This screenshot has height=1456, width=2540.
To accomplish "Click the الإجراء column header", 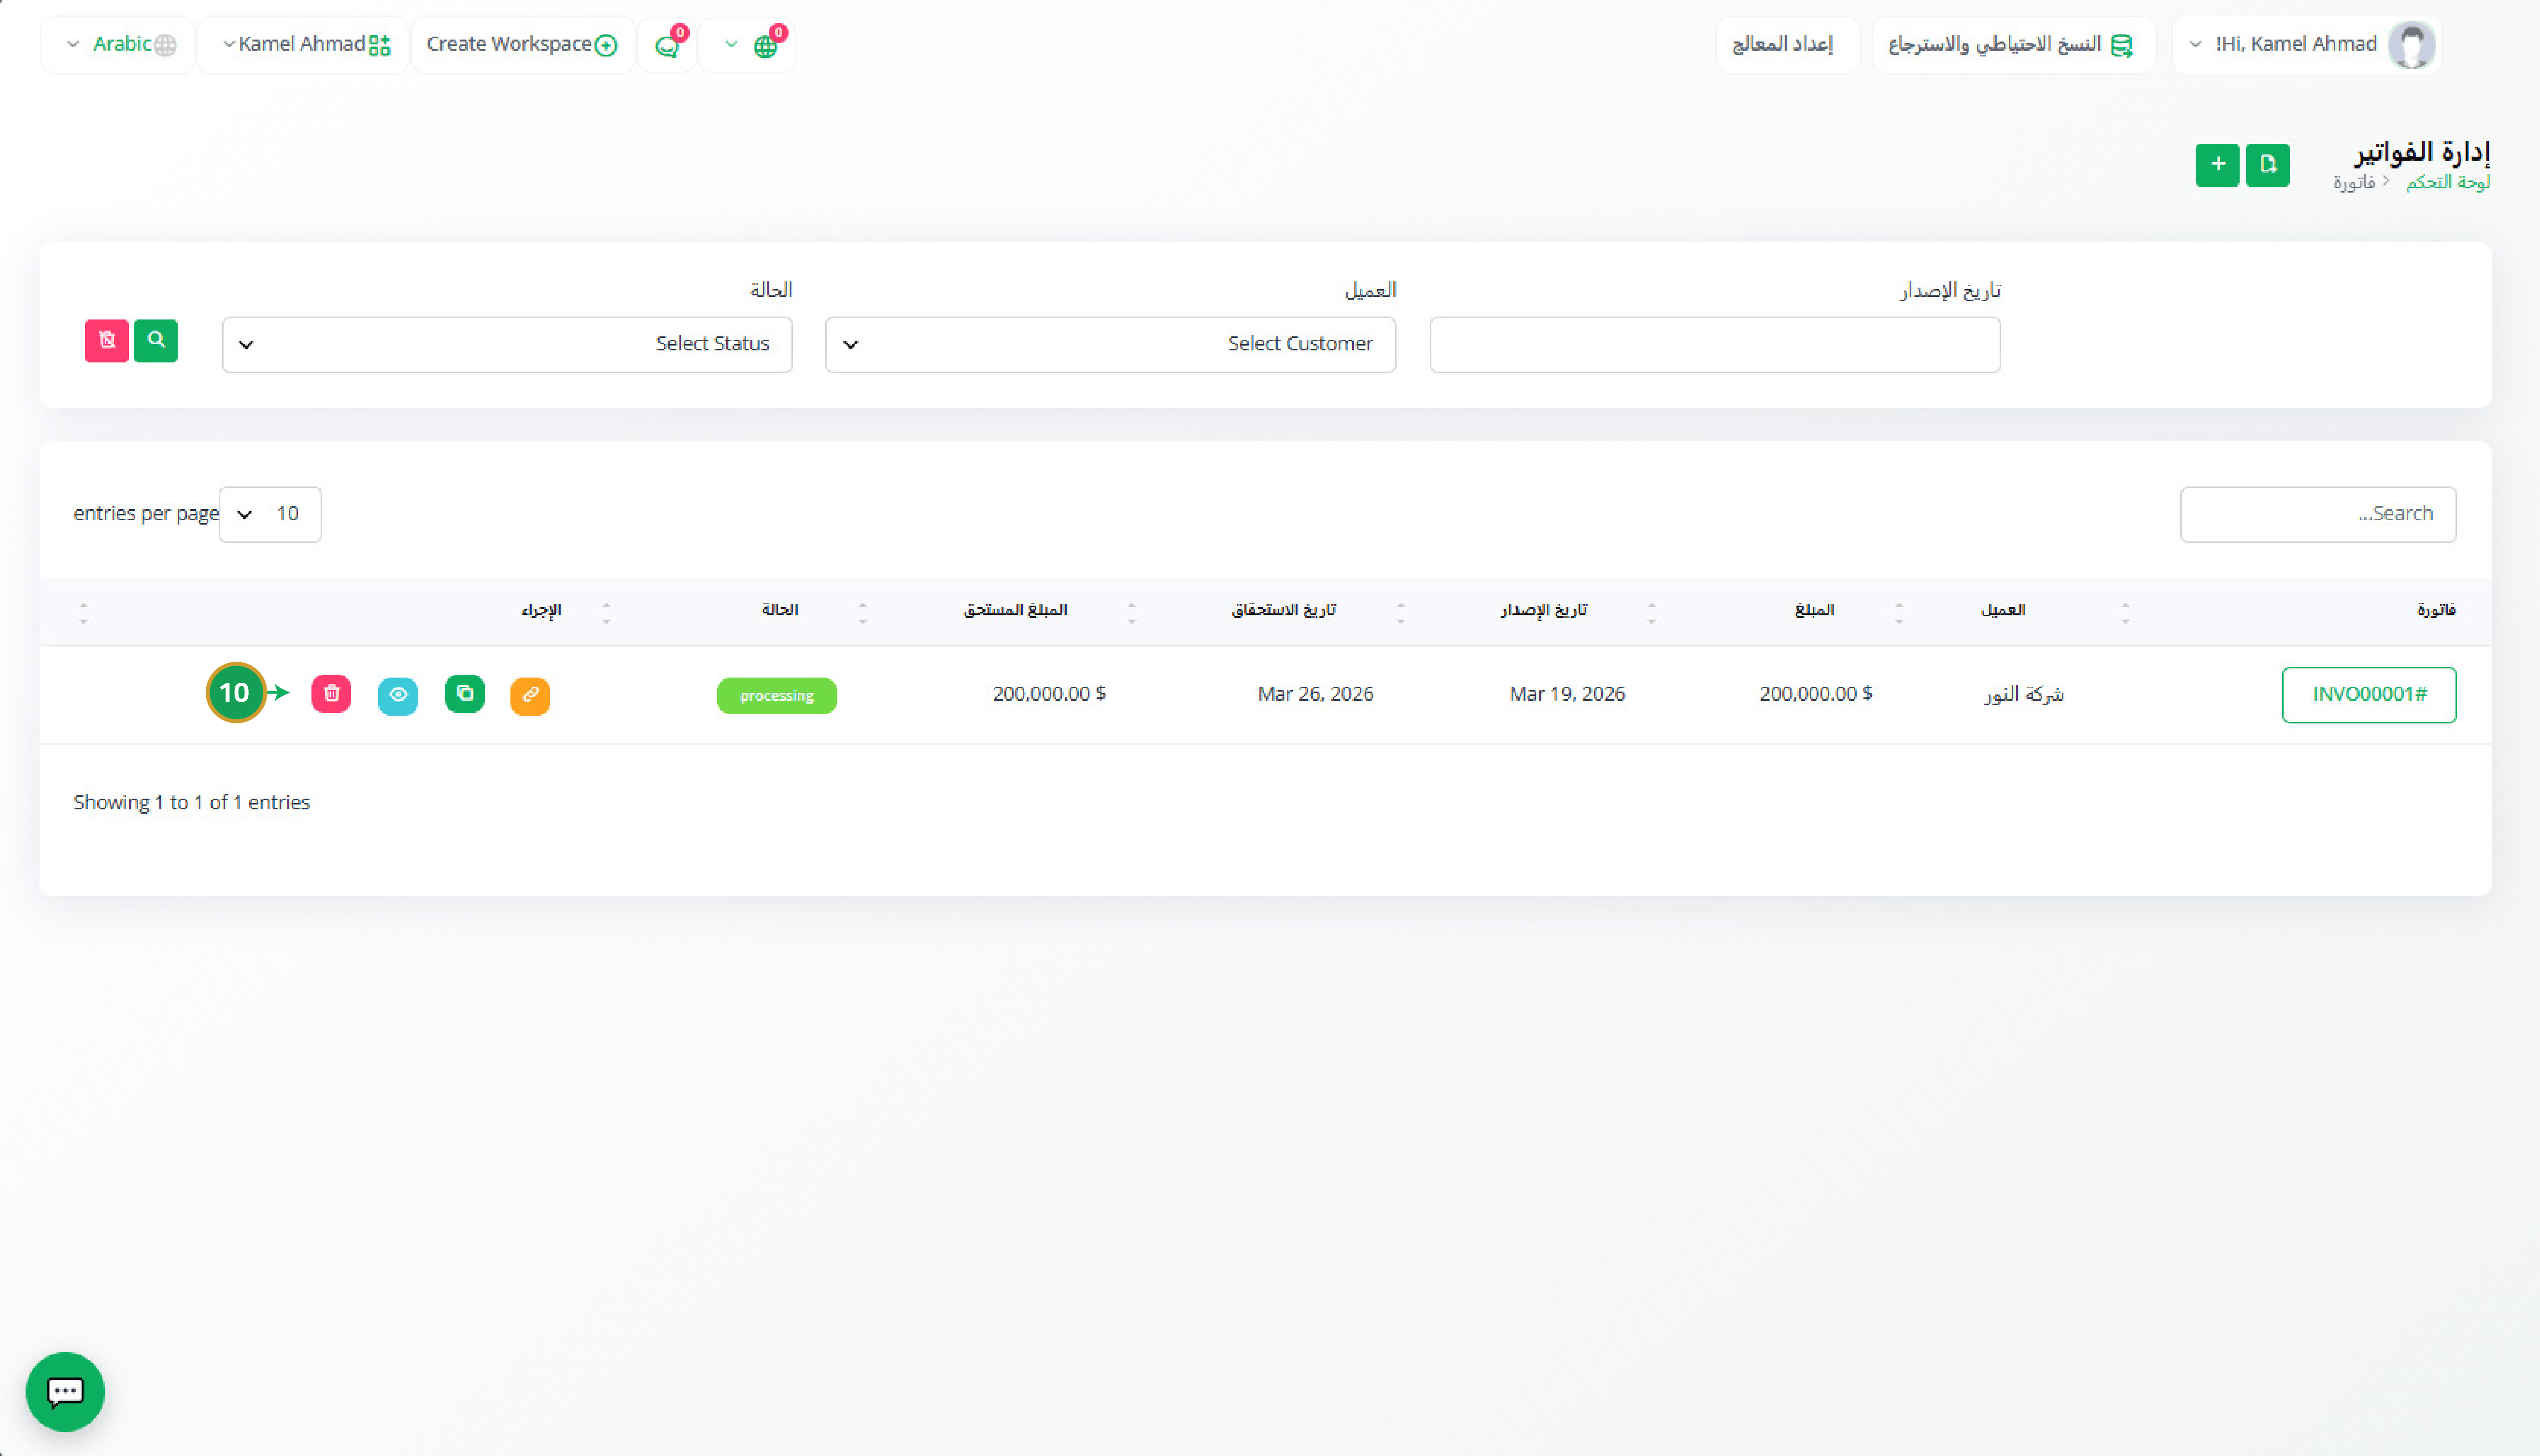I will (541, 610).
